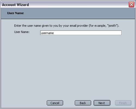136x109 pixels.
Task: Cancel the Account Wizard
Action: pyautogui.click(x=55, y=103)
